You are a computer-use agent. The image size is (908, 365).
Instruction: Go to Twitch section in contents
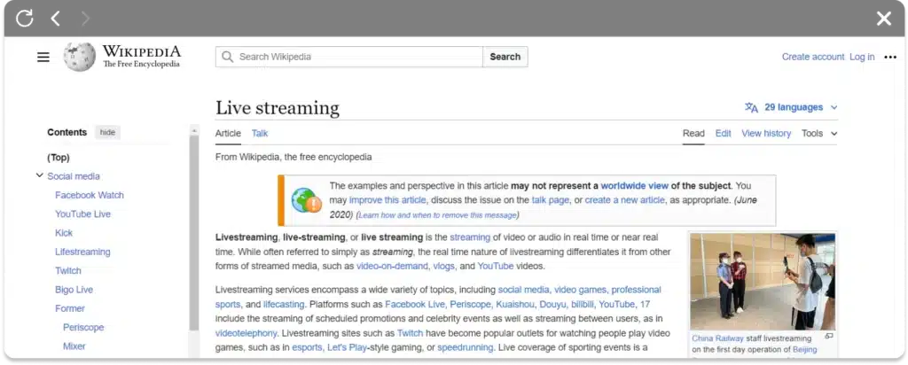click(67, 271)
